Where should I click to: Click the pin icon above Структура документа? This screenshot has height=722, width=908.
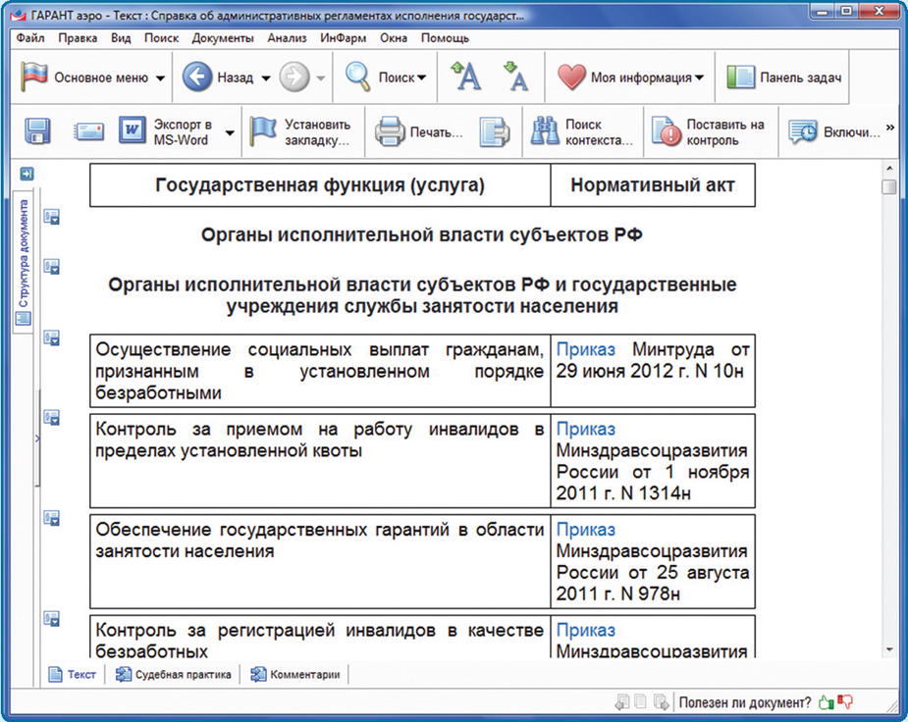[x=27, y=174]
